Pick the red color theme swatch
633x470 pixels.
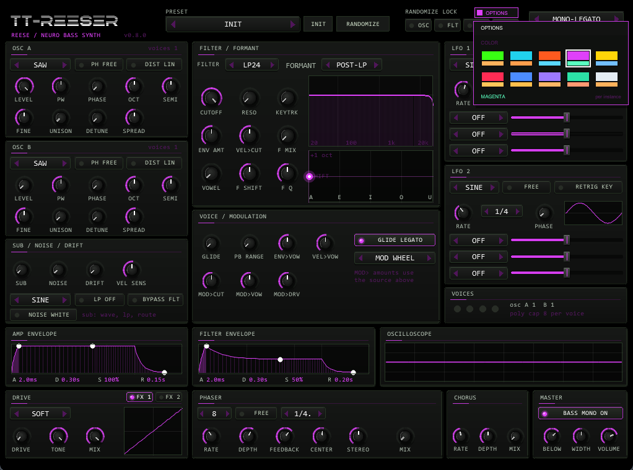tap(492, 79)
